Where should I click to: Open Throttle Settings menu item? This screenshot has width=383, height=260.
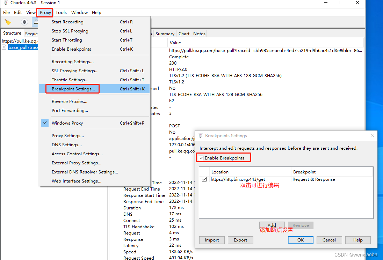click(x=94, y=80)
